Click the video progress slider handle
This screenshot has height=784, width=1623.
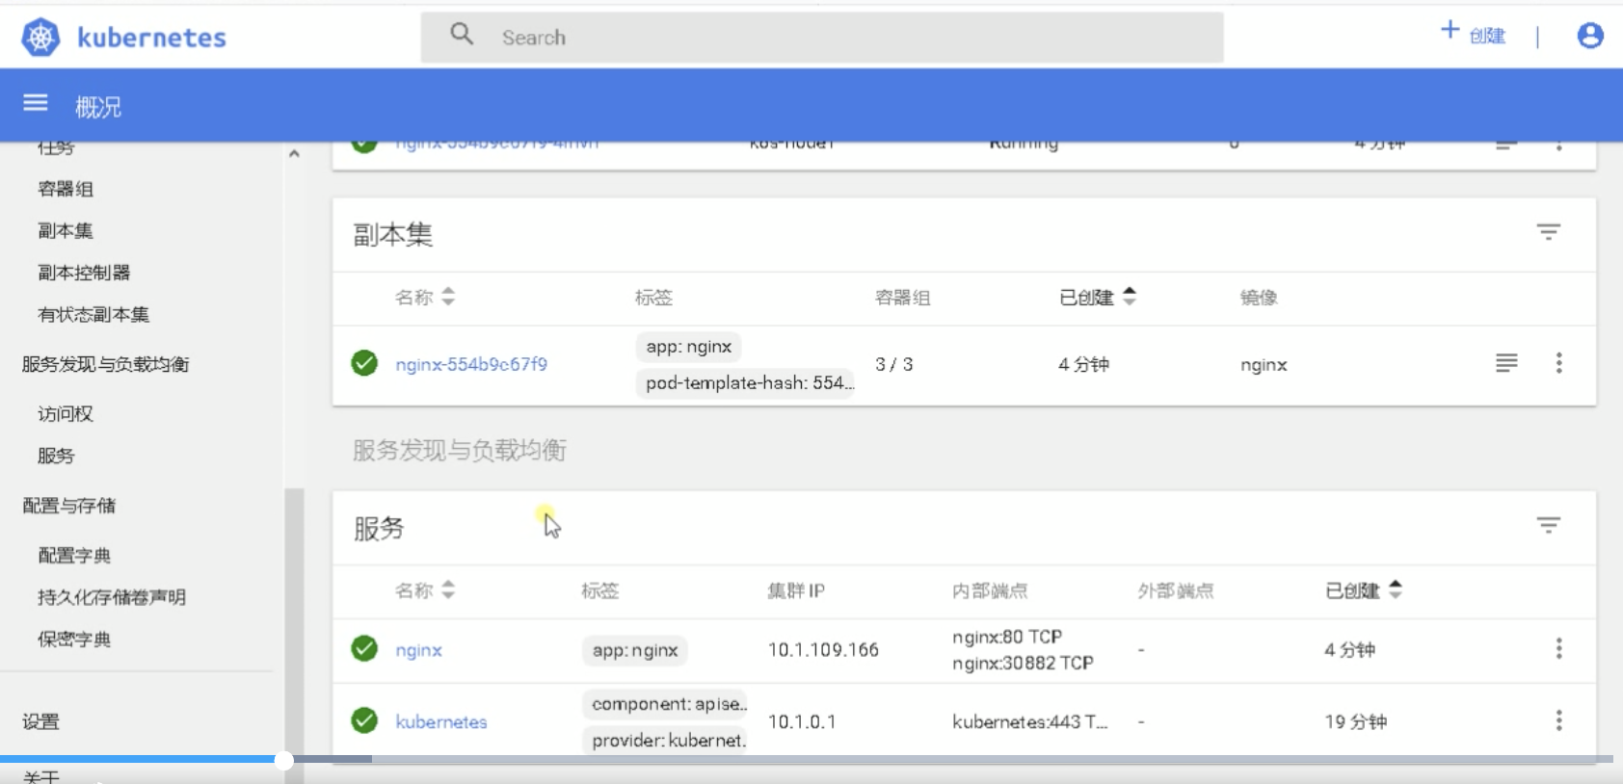click(283, 761)
